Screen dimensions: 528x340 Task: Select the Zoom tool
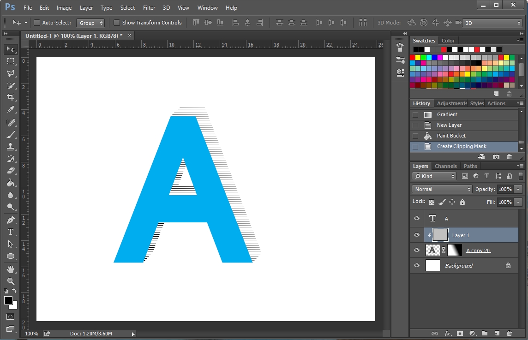pyautogui.click(x=11, y=281)
